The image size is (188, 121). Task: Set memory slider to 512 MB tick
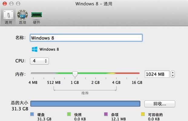(54, 73)
